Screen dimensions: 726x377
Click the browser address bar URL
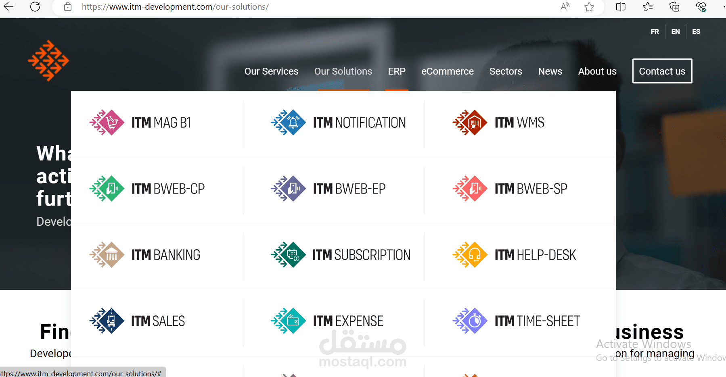[175, 7]
